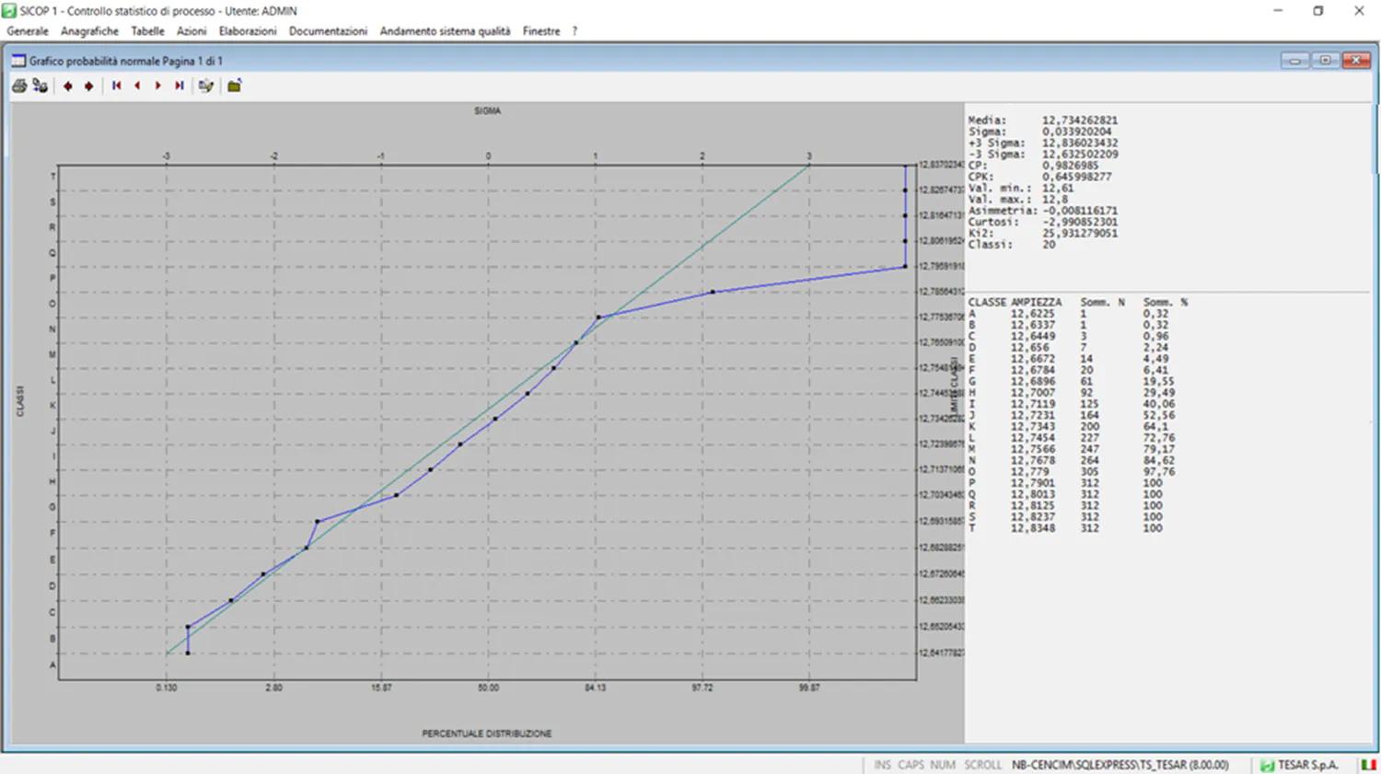The width and height of the screenshot is (1381, 774).
Task: Open the Andamento sistema qualità menu
Action: pyautogui.click(x=445, y=31)
